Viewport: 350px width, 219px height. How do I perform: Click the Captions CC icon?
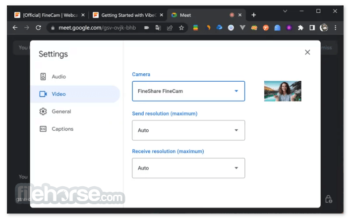click(x=43, y=129)
